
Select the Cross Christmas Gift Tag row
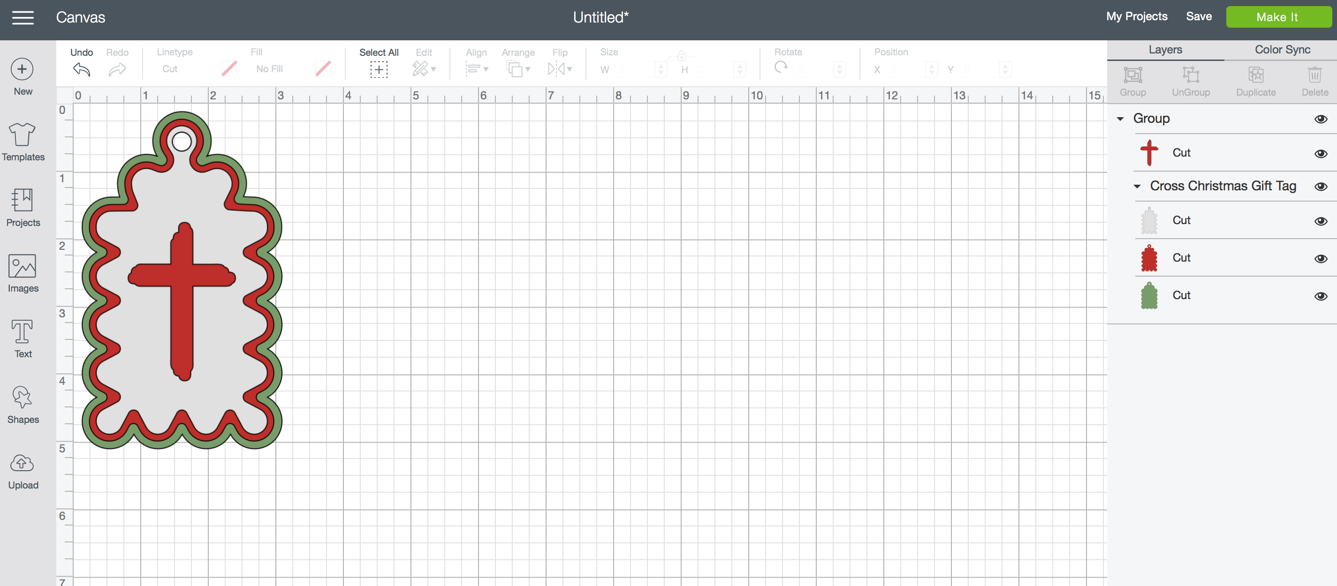[x=1223, y=186]
